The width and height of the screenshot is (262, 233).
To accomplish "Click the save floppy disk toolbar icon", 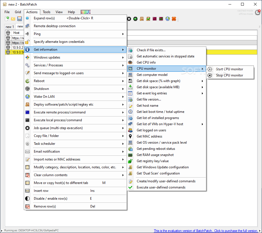I will coord(20,19).
